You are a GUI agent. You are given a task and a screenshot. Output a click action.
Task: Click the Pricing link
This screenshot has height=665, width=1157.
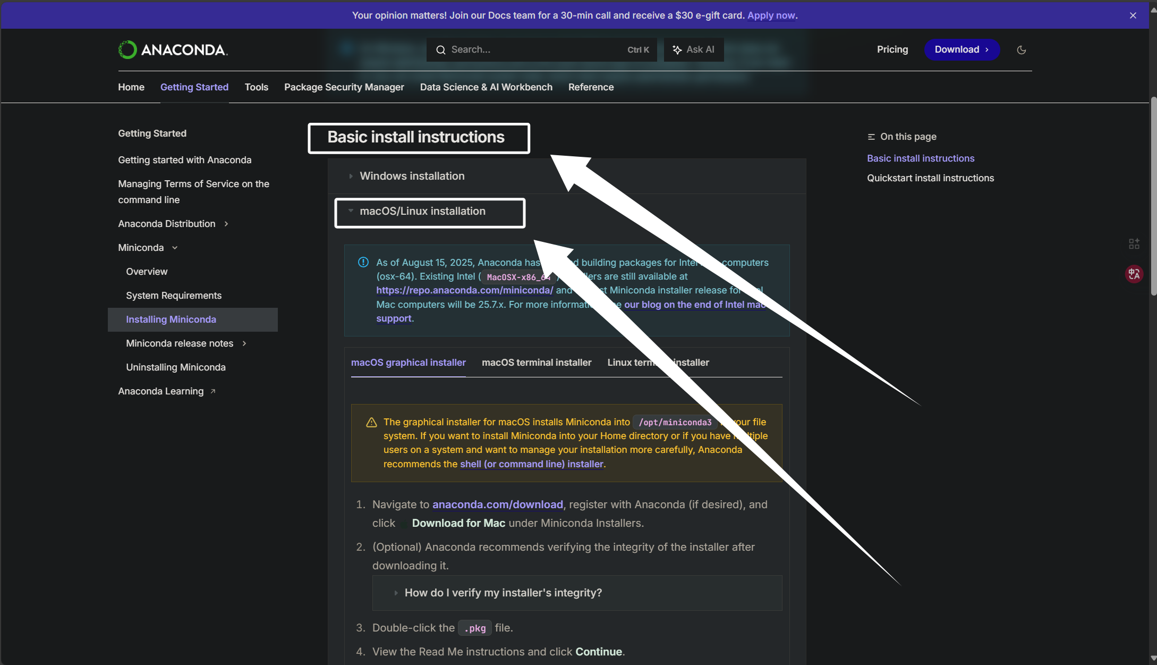[x=892, y=49]
